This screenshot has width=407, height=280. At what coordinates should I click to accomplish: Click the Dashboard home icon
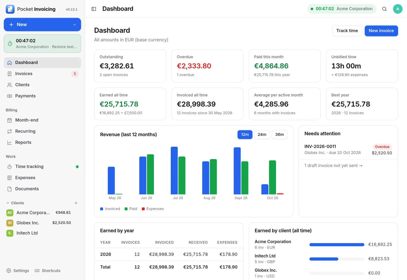click(x=10, y=63)
